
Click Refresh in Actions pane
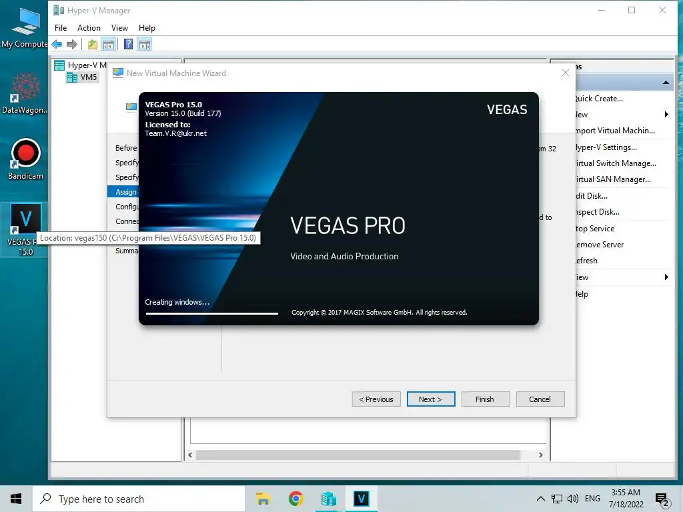tap(586, 261)
